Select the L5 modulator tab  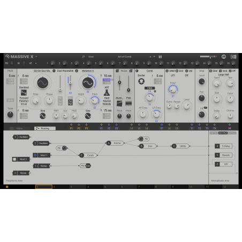(x=139, y=128)
